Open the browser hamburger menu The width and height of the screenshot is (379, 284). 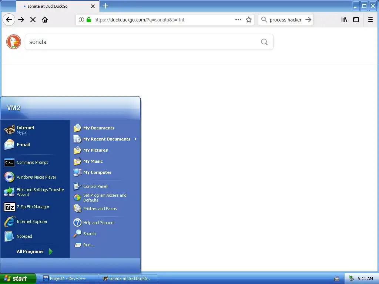point(370,20)
